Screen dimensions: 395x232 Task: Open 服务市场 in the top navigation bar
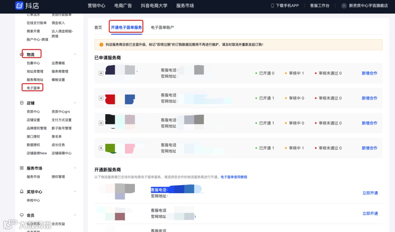point(185,5)
